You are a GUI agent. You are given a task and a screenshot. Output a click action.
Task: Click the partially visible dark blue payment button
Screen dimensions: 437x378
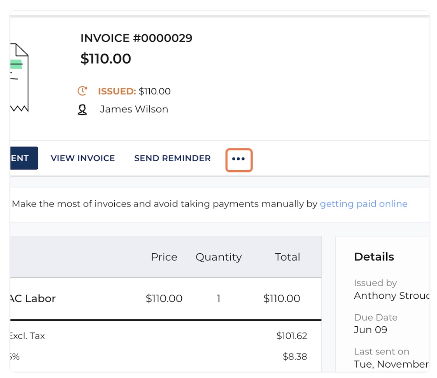click(24, 158)
